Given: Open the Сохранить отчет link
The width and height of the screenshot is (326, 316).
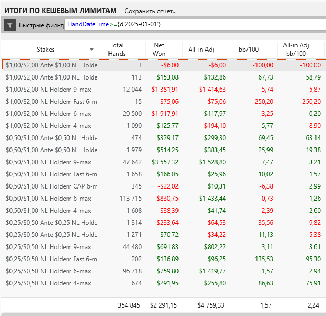Looking at the screenshot, I should 151,11.
